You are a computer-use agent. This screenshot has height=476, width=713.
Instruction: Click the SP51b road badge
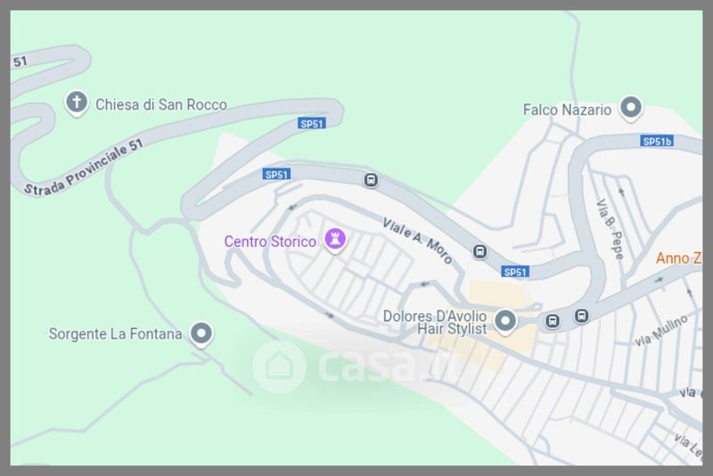coord(657,142)
